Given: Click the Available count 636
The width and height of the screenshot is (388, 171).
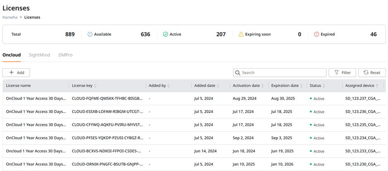Looking at the screenshot, I should click(x=146, y=34).
